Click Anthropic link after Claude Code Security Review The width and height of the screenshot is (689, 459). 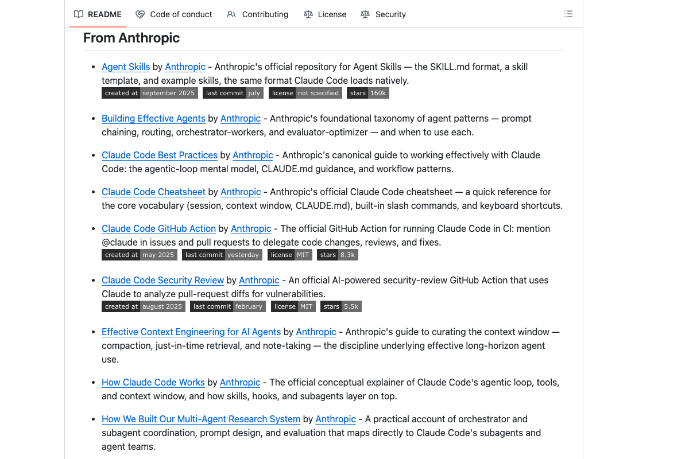click(x=259, y=280)
